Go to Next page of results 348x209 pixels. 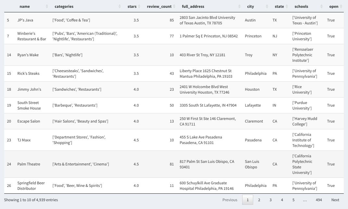click(335, 200)
